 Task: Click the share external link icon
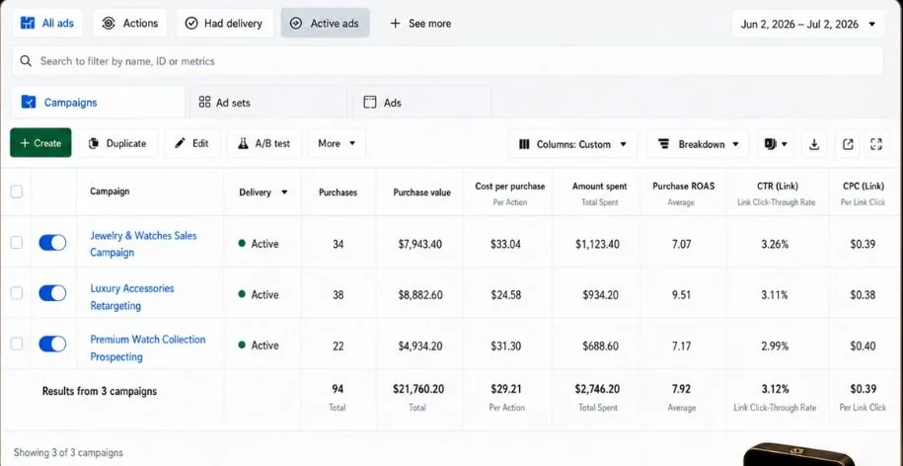(x=848, y=144)
